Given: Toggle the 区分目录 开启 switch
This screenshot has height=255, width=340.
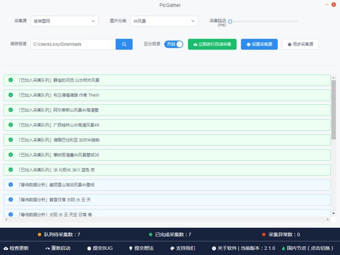Looking at the screenshot, I should click(x=173, y=44).
